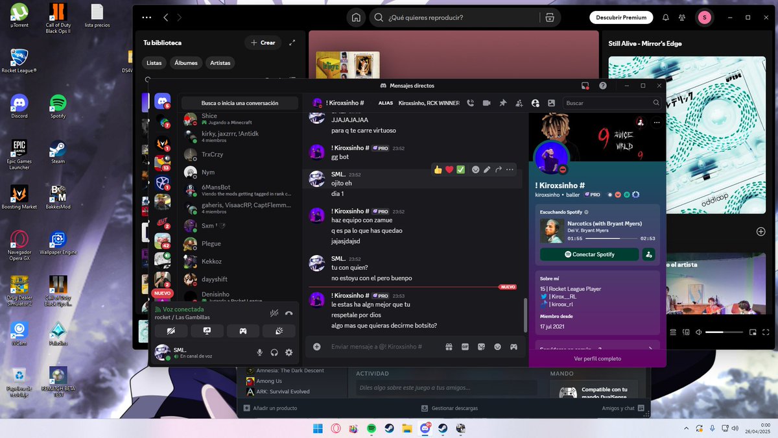This screenshot has height=438, width=778.
Task: Open Rocket League desktop shortcut
Action: coord(19,61)
